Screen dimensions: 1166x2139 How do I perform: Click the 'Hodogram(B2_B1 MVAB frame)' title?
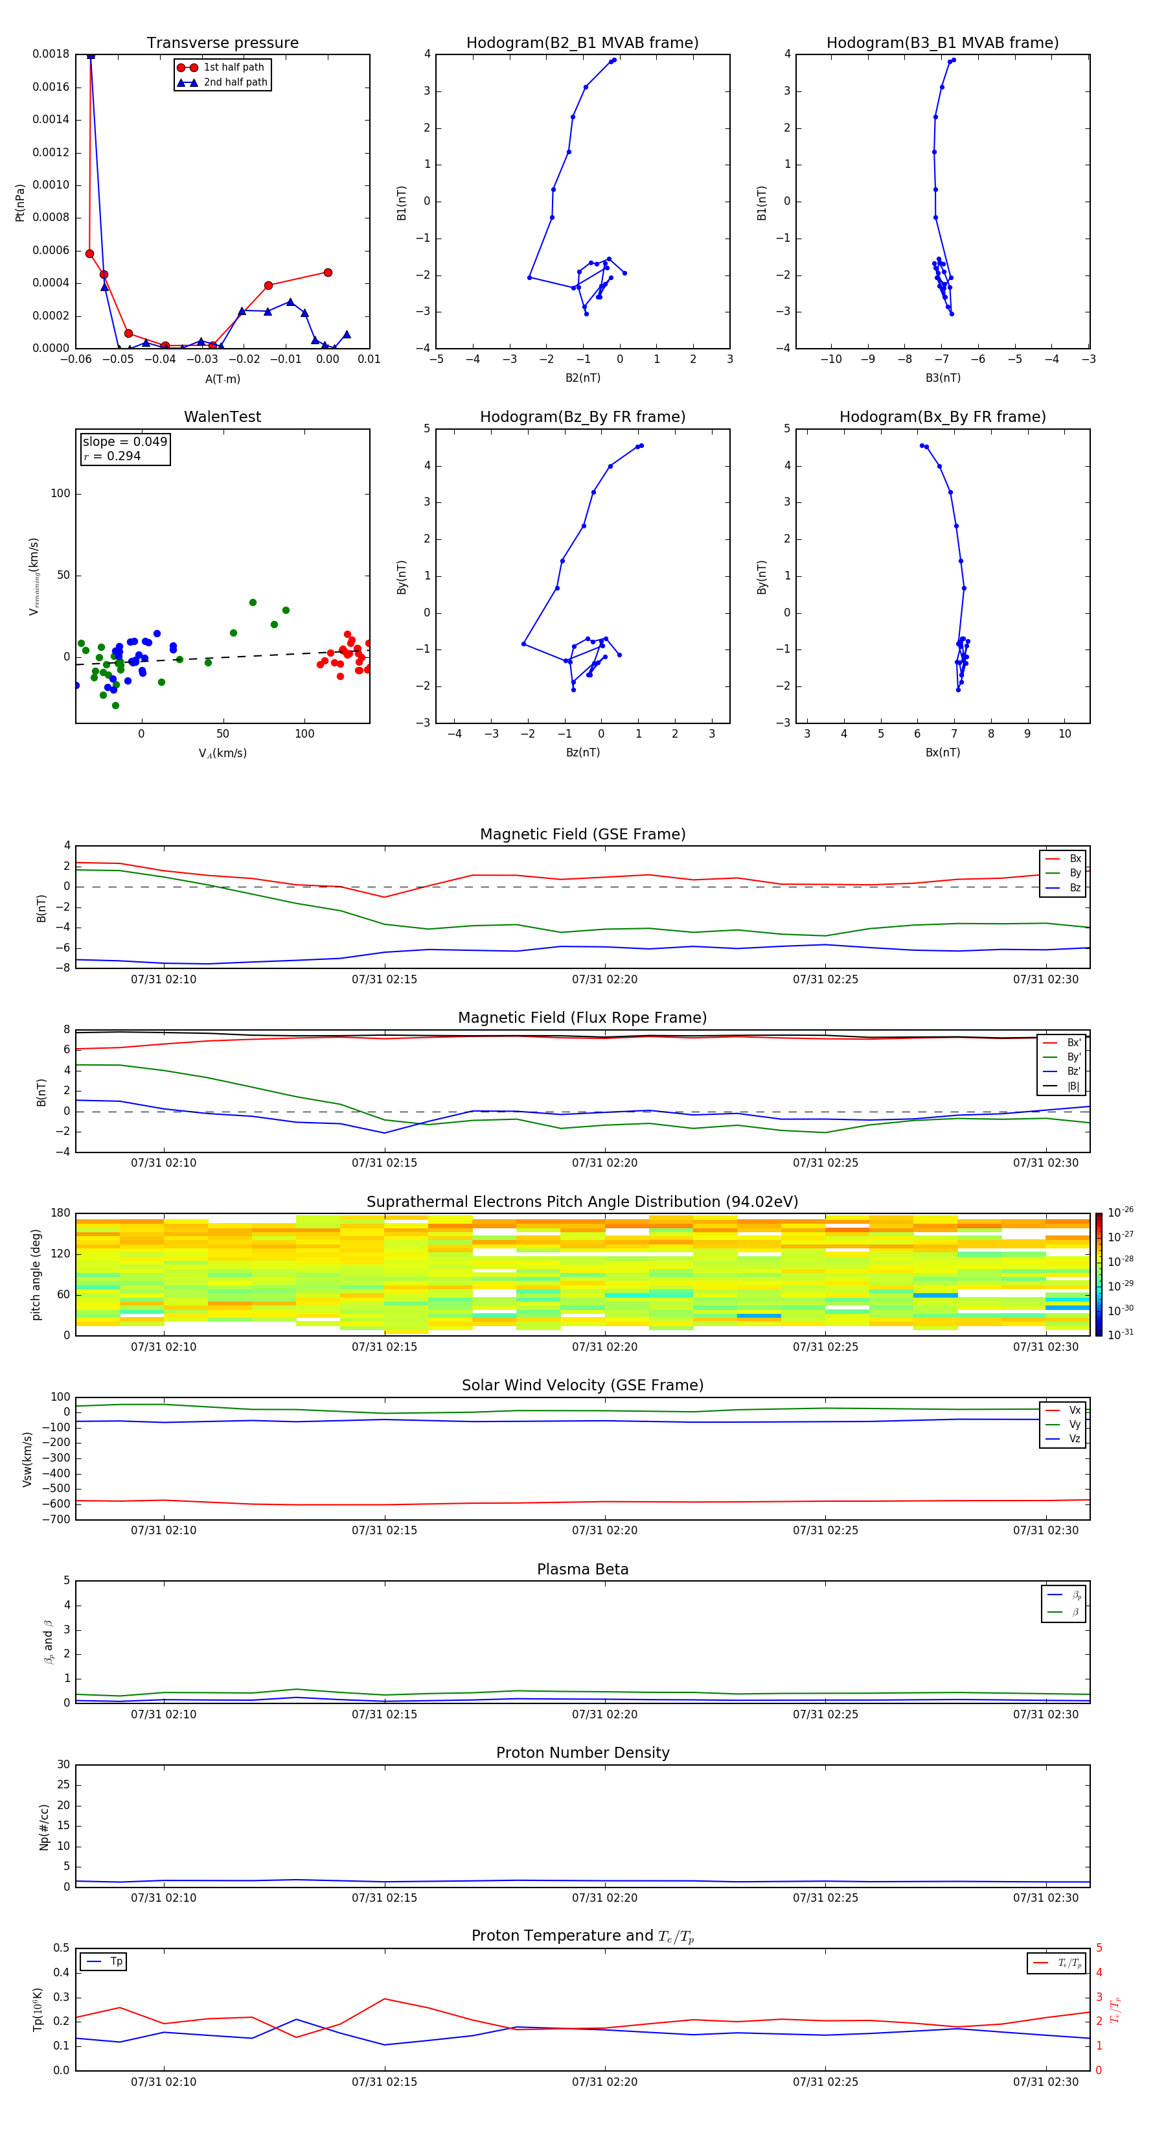coord(582,42)
